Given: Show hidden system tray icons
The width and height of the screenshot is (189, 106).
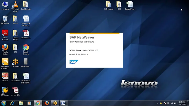Looking at the screenshot, I should click(x=157, y=103).
